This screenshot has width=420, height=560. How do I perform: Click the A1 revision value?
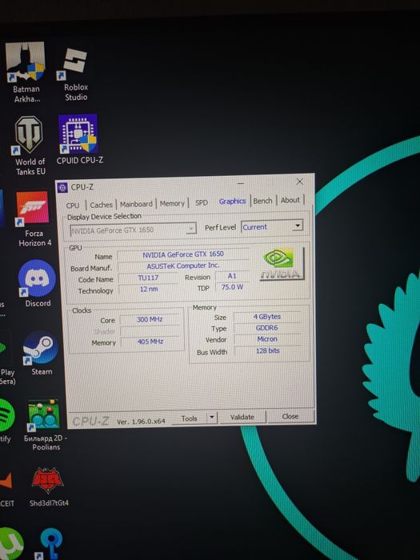(x=232, y=276)
